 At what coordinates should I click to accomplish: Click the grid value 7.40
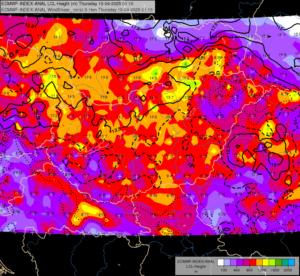pyautogui.click(x=251, y=76)
